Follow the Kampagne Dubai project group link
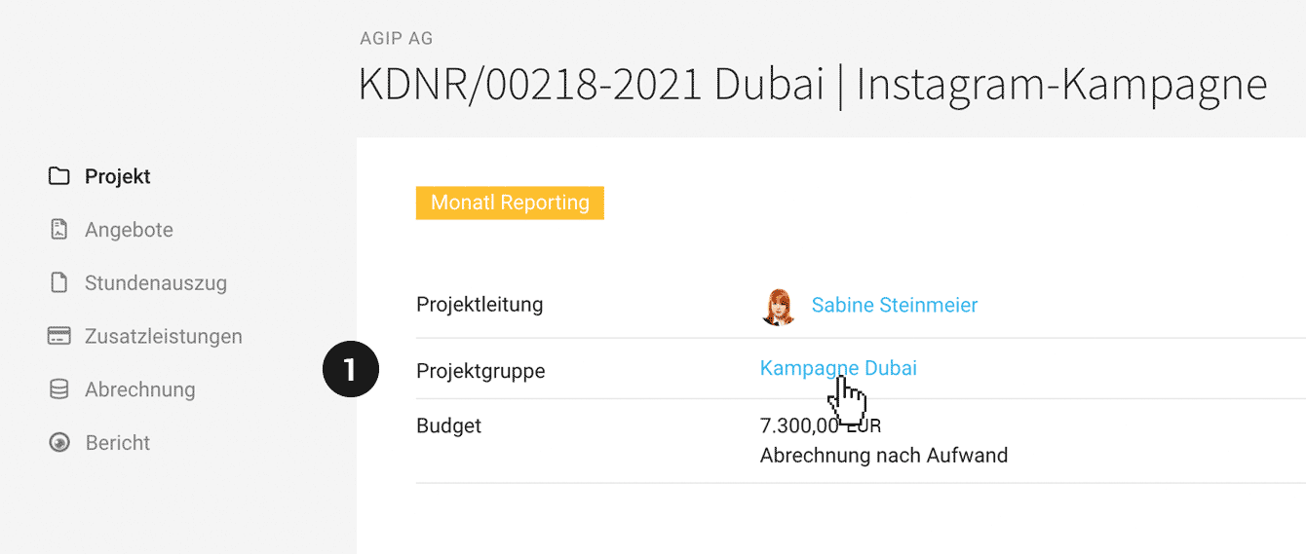Image resolution: width=1306 pixels, height=554 pixels. click(837, 368)
